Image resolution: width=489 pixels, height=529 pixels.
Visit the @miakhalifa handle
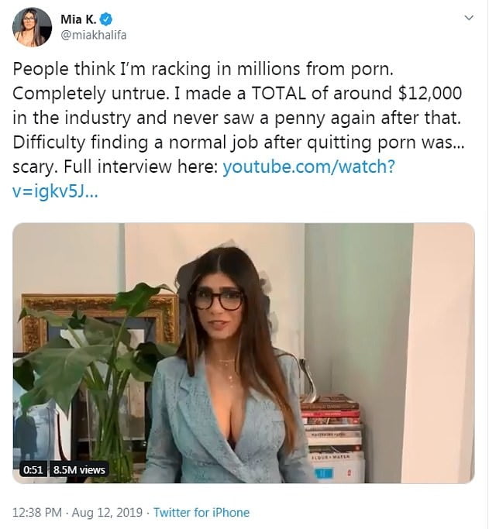tap(94, 35)
